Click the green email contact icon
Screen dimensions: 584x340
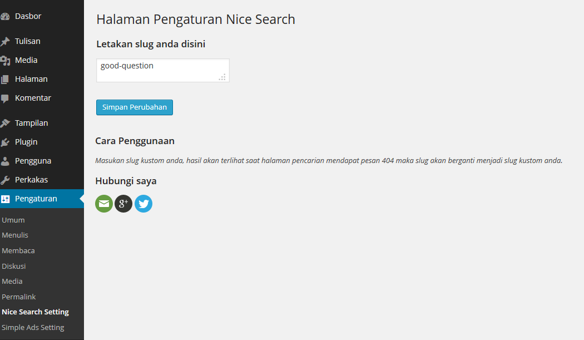104,204
